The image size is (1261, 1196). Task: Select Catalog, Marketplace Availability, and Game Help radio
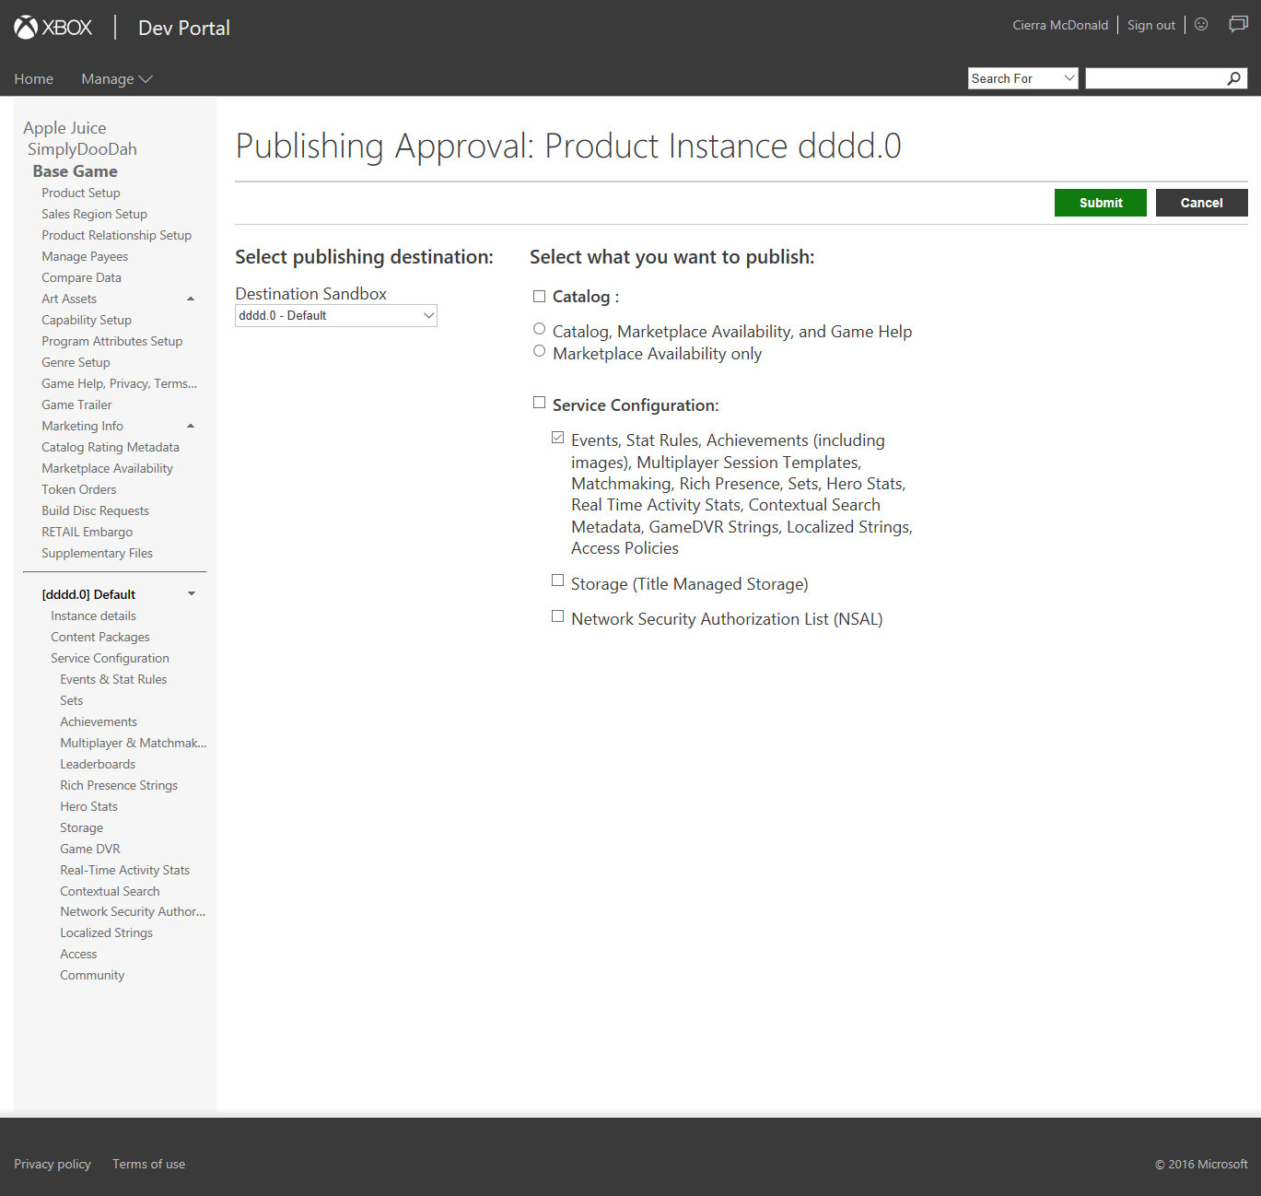tap(540, 329)
